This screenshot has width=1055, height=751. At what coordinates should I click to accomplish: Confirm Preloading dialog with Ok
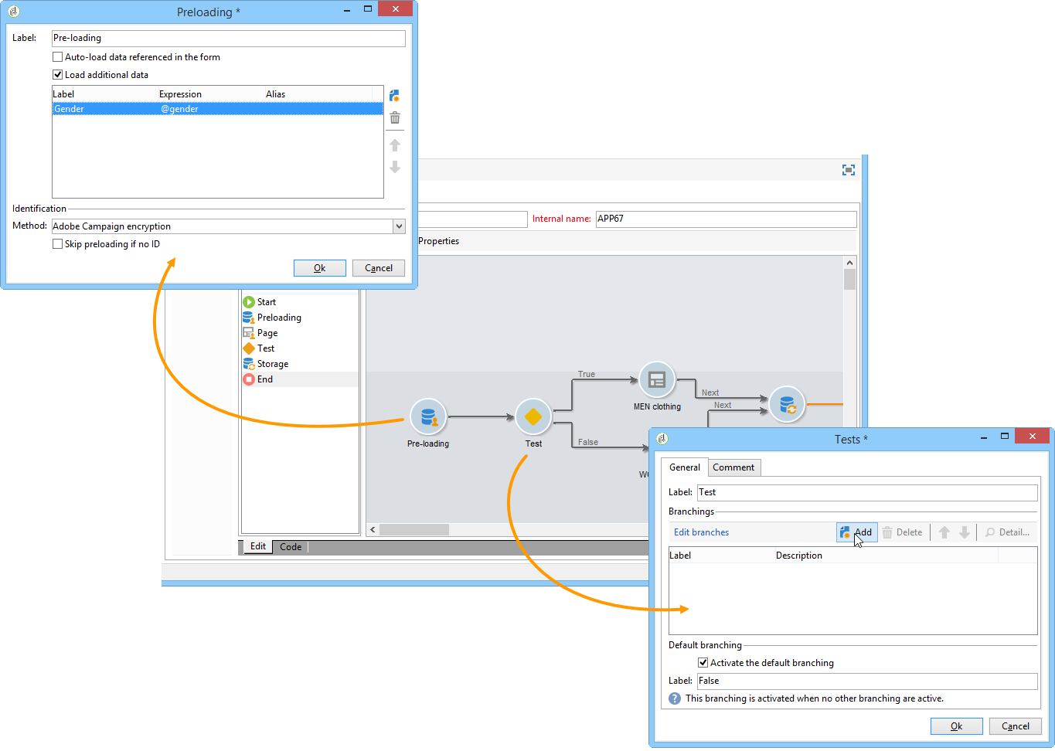click(320, 268)
